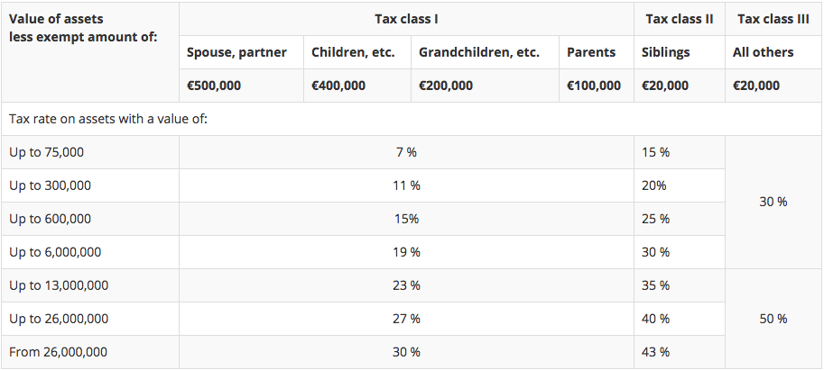Viewport: 824px width, 370px height.
Task: Click the €500,000 exempt amount cell
Action: [x=214, y=86]
